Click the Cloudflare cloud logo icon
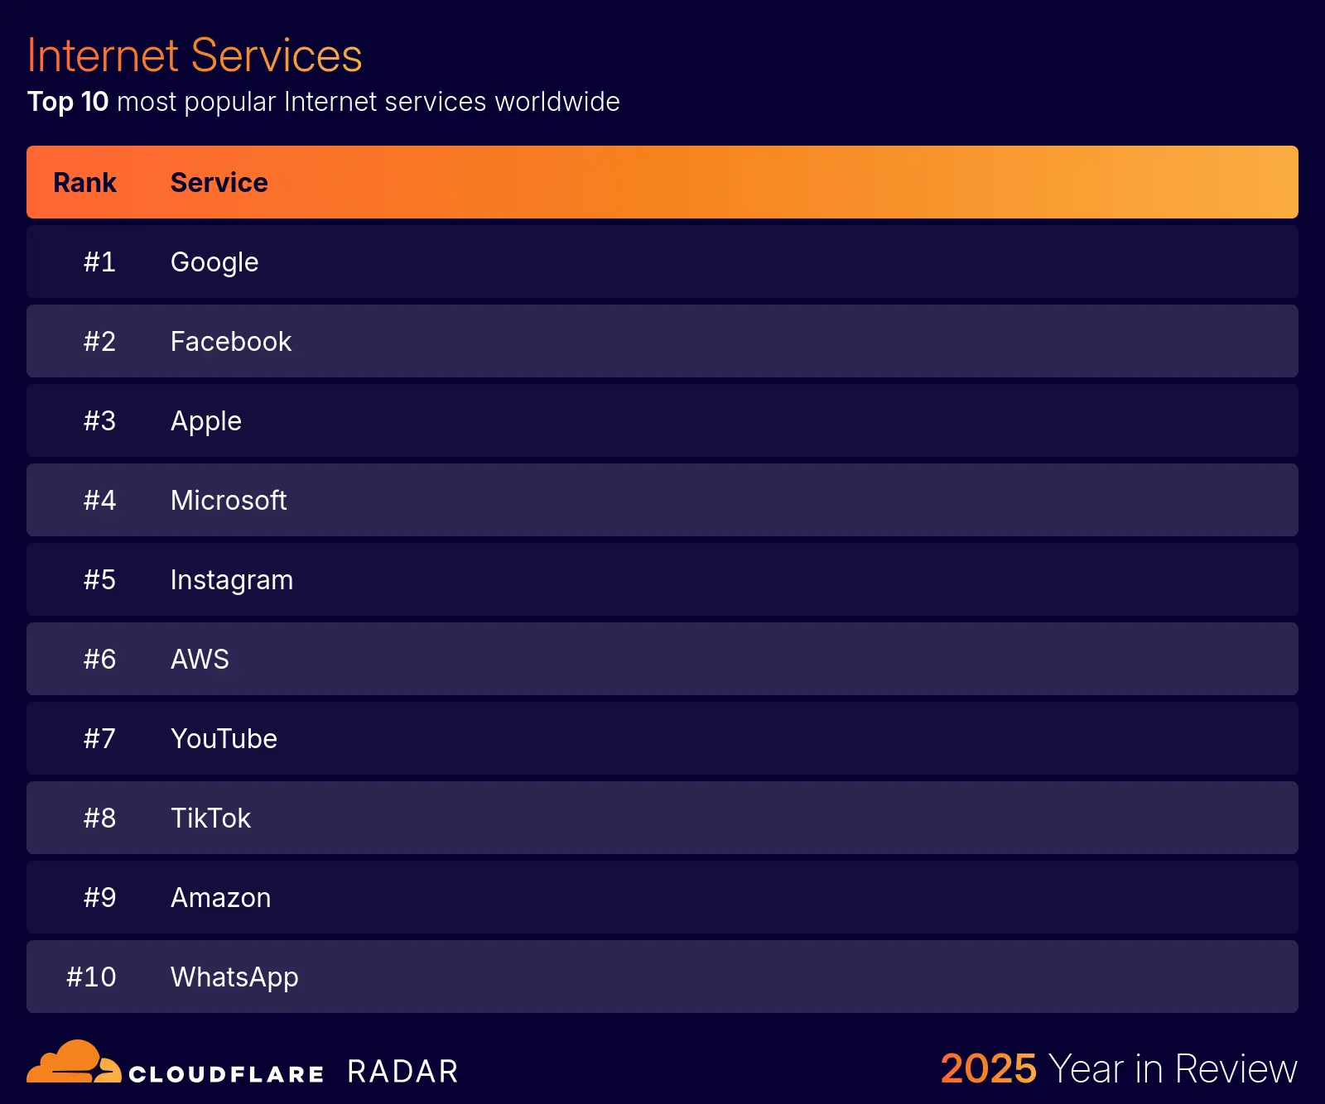 click(x=73, y=1063)
